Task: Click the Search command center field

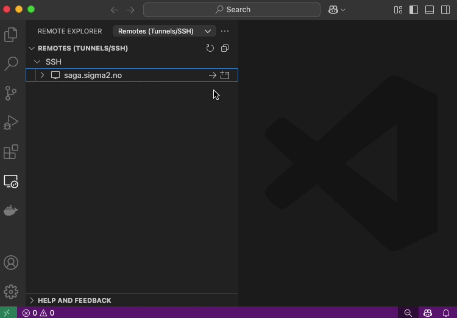Action: click(232, 10)
